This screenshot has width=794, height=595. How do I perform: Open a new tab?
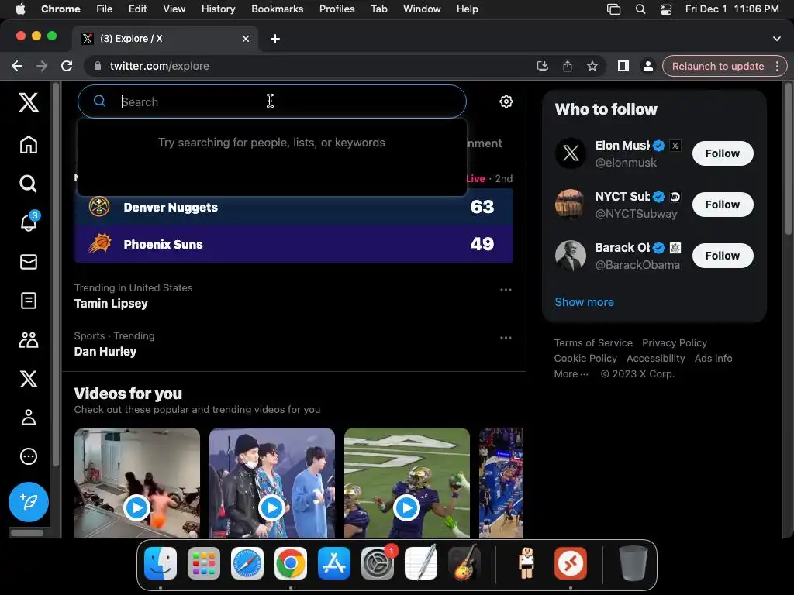275,39
